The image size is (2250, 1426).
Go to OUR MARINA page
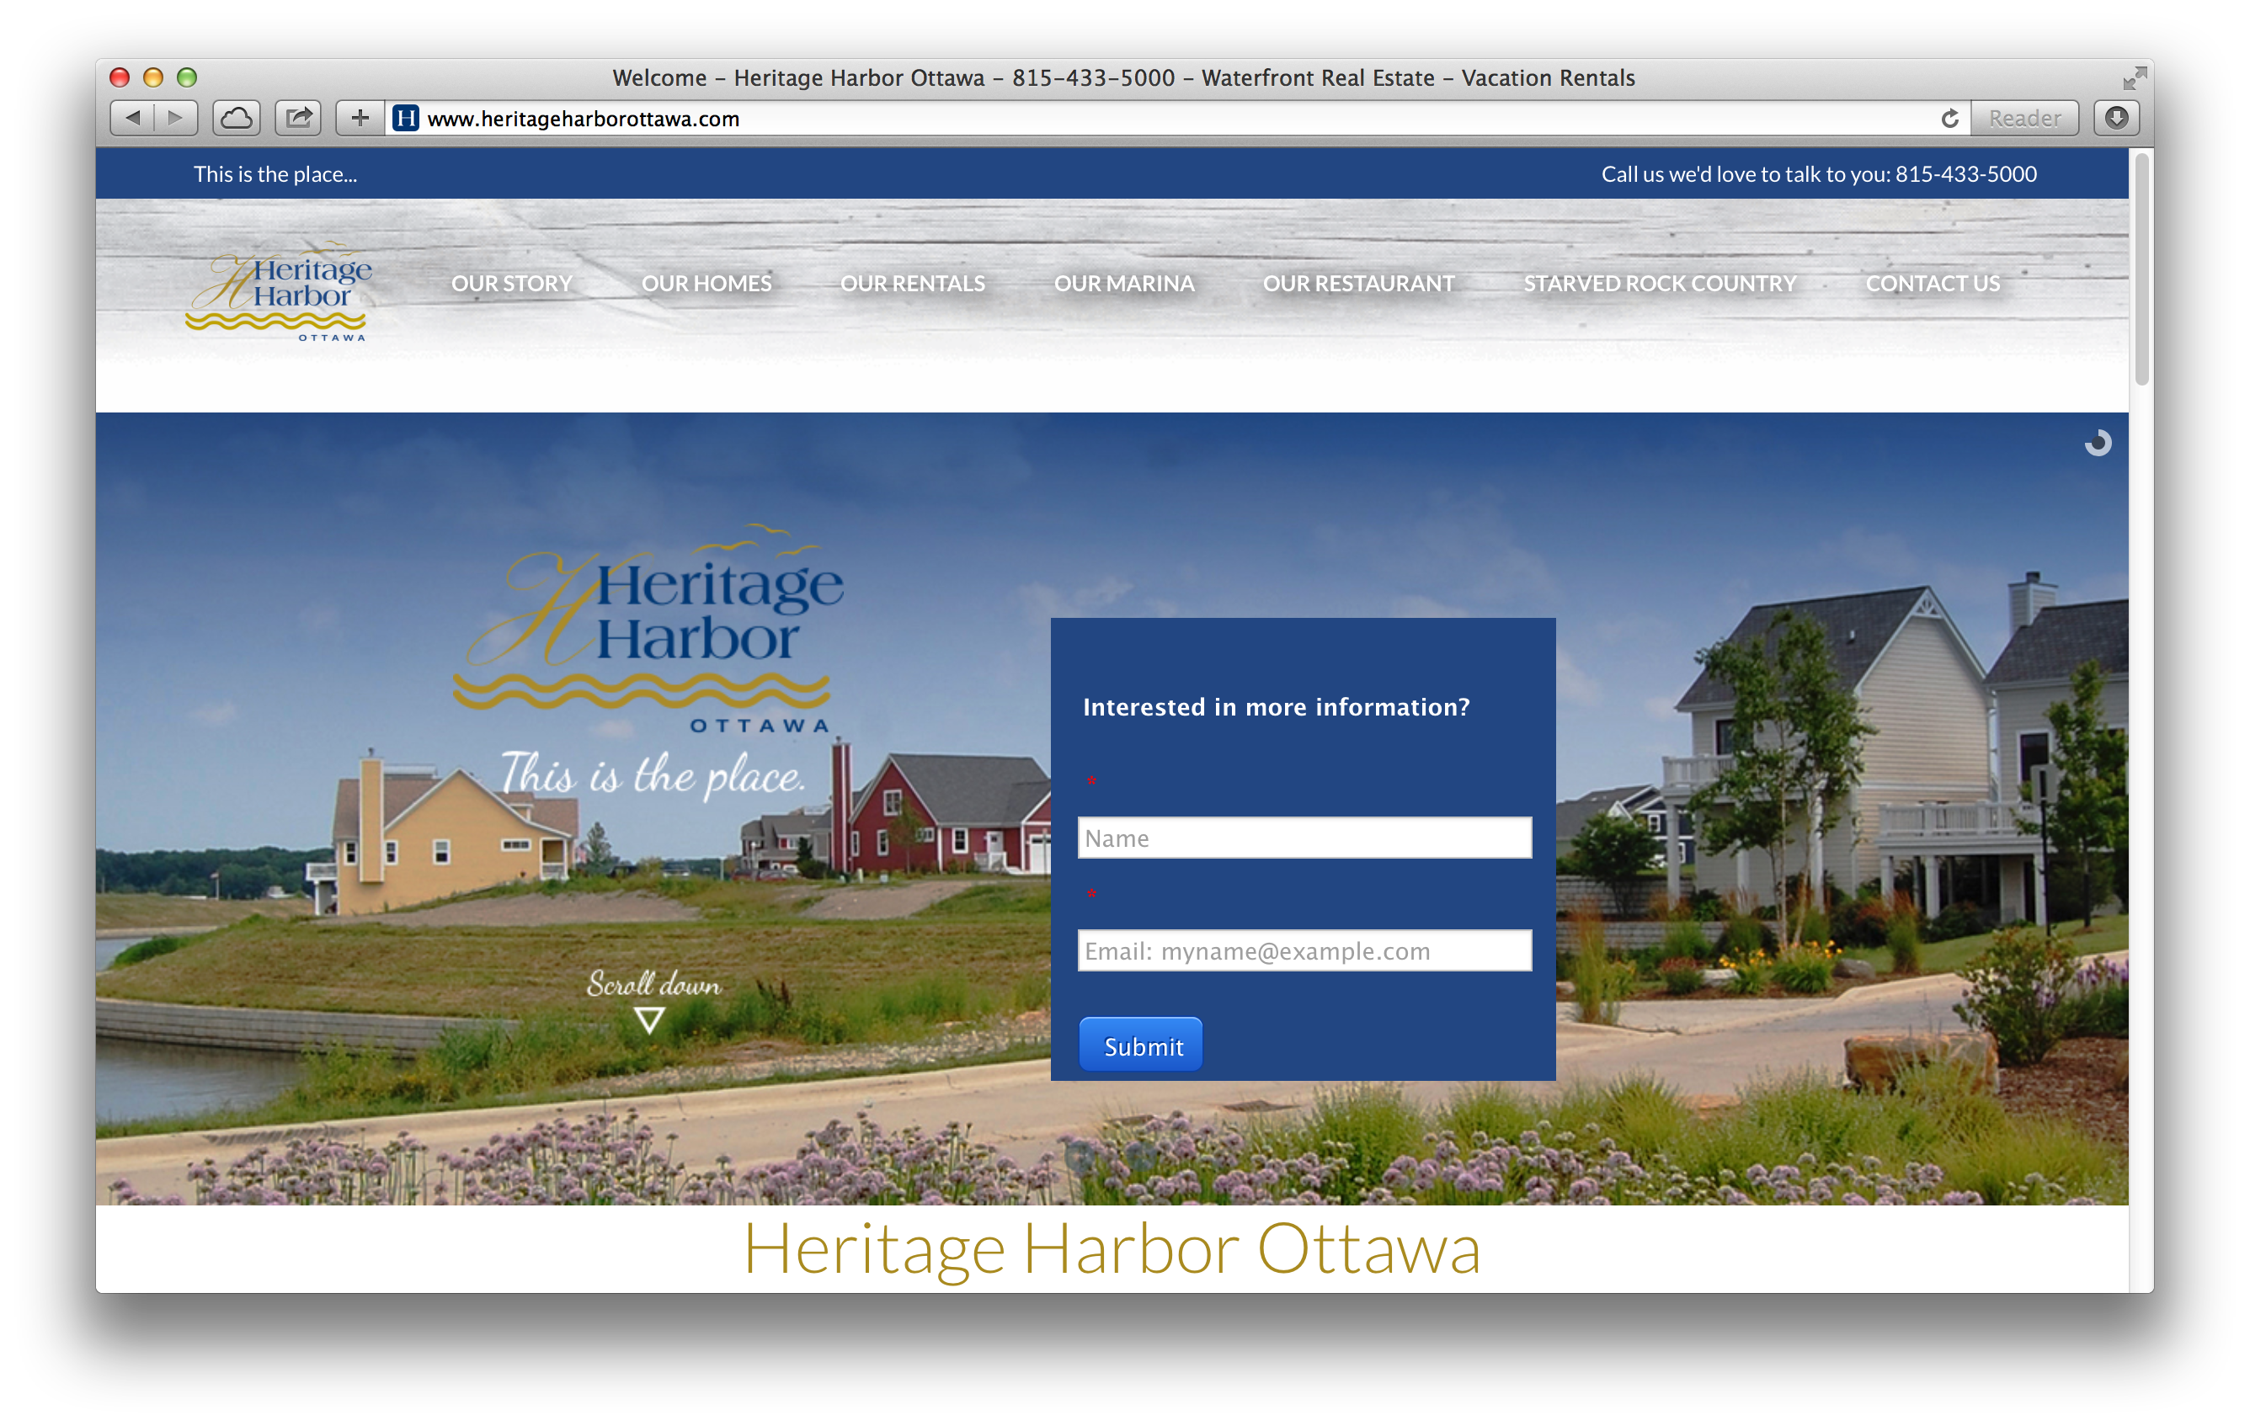pos(1124,283)
